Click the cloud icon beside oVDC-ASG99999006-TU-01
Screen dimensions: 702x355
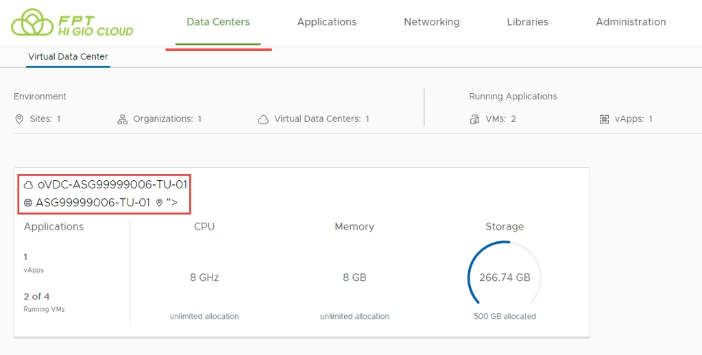[x=28, y=184]
